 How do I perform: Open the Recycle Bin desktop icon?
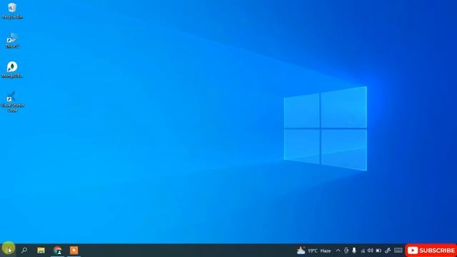coord(12,10)
